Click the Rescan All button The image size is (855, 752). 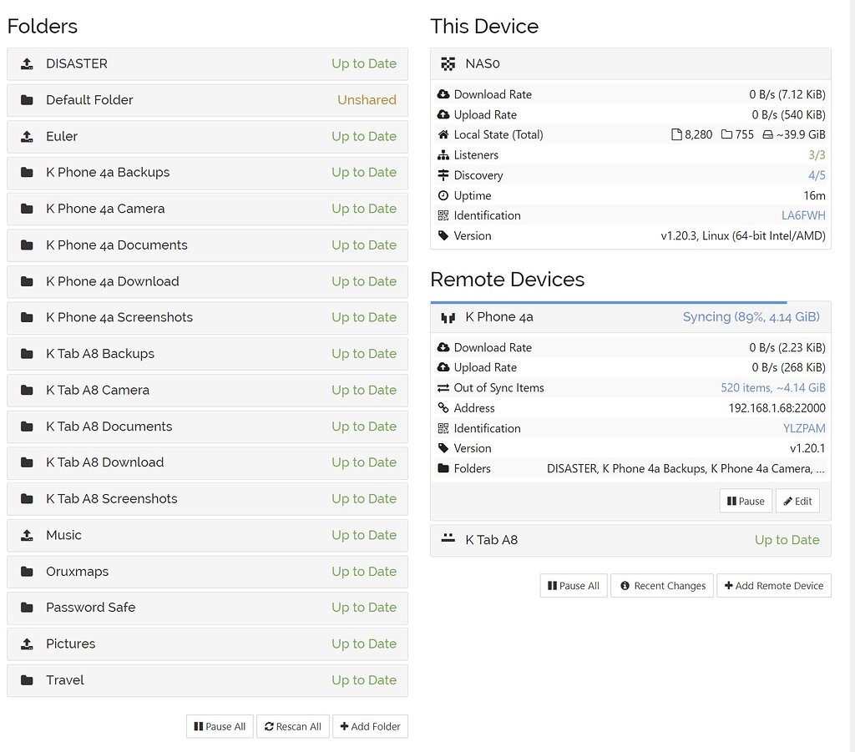(293, 726)
